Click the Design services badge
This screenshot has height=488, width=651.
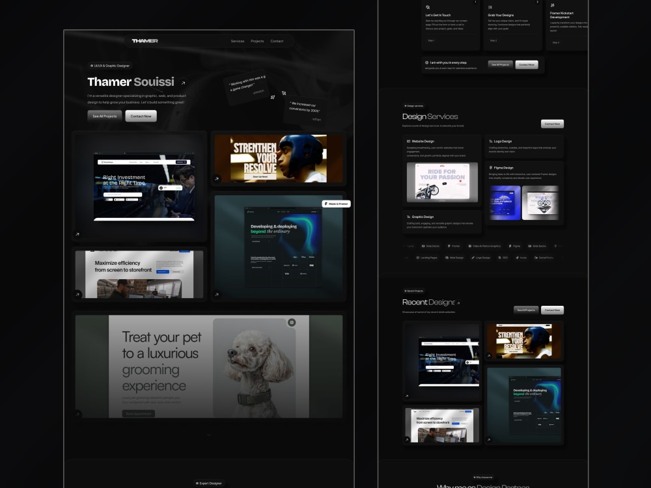pos(414,106)
